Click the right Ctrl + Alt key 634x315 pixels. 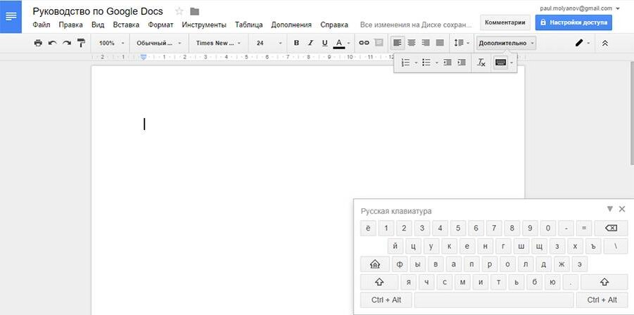(602, 300)
